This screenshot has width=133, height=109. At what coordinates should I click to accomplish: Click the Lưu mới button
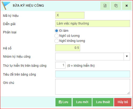(x=82, y=102)
